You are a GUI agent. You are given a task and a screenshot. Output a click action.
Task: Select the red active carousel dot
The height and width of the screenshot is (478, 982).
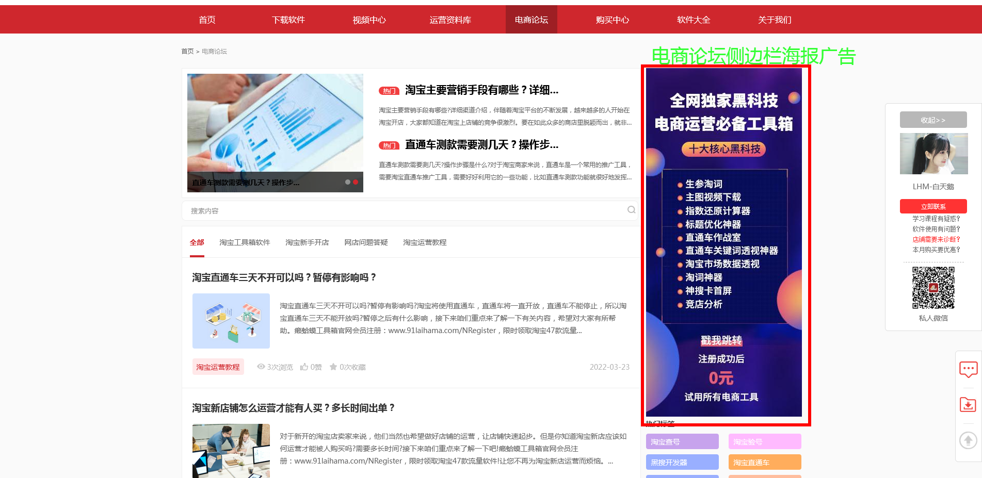[356, 182]
